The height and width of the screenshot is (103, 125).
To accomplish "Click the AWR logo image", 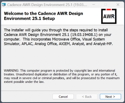I will 109,16.
